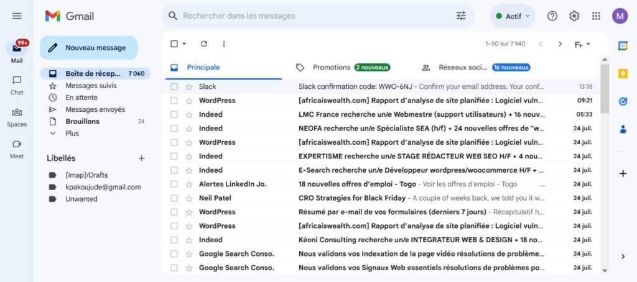Open CRO Strategies for Black Friday email
The image size is (637, 282).
coord(380,198)
